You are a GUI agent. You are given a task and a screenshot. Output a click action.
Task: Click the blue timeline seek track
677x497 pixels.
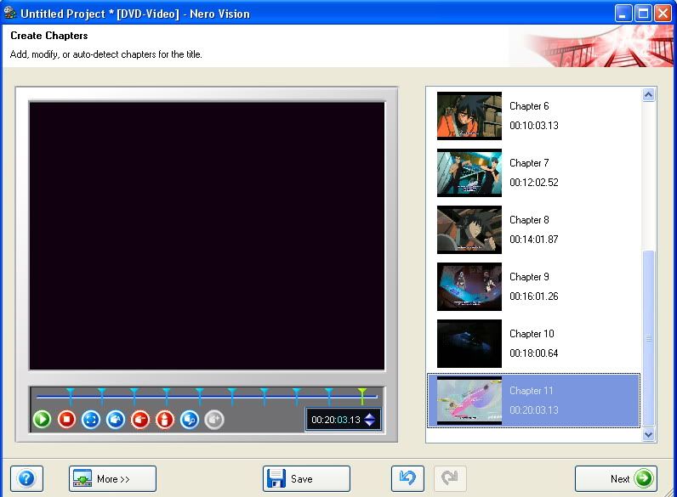coord(208,397)
